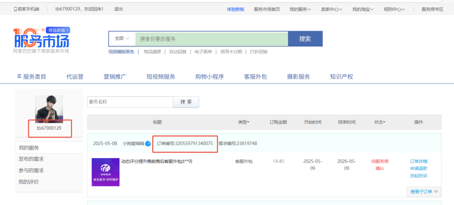Click the blue 搜索 button

[305, 39]
